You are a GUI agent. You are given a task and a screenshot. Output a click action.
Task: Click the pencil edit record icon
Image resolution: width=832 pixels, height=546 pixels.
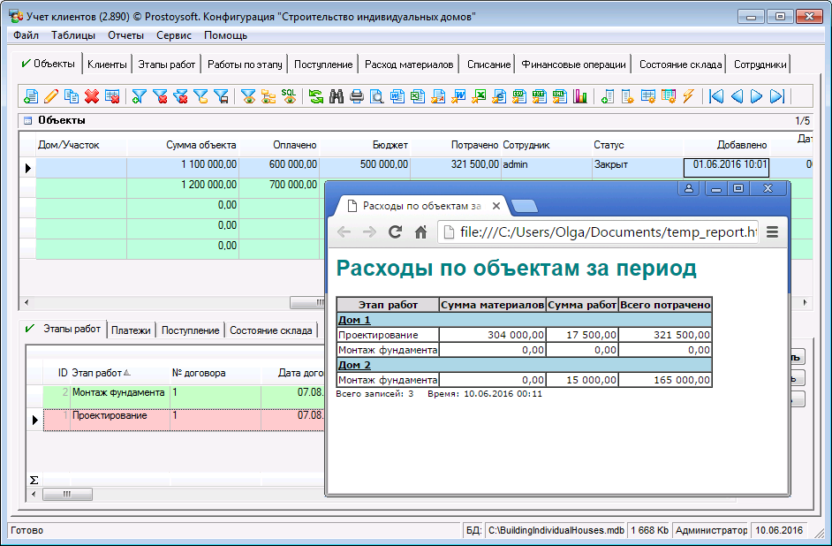pyautogui.click(x=51, y=96)
